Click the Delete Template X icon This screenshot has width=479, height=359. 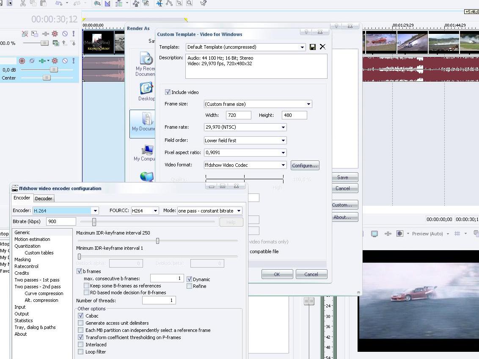pyautogui.click(x=322, y=47)
